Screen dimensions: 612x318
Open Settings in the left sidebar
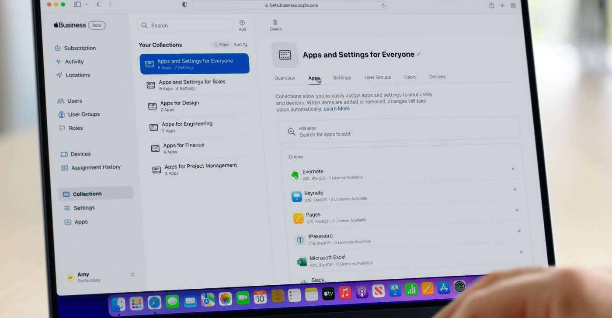coord(79,208)
